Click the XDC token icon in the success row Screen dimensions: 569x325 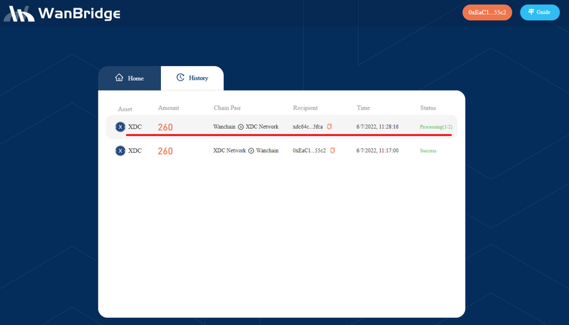[x=120, y=151]
